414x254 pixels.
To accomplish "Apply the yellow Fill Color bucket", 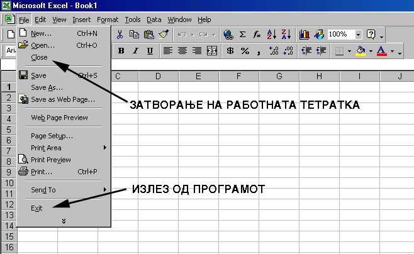I will tap(361, 51).
